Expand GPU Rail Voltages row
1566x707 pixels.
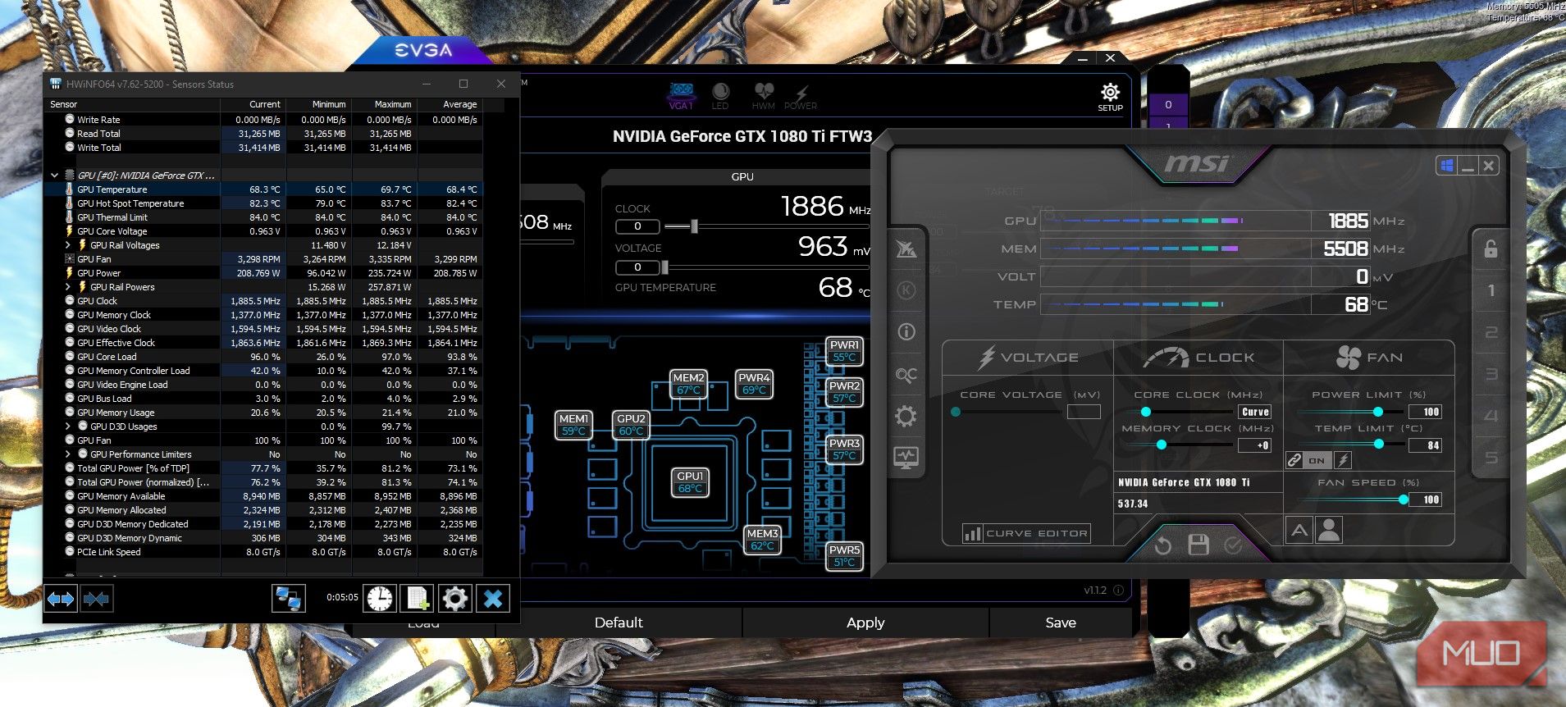click(x=68, y=245)
